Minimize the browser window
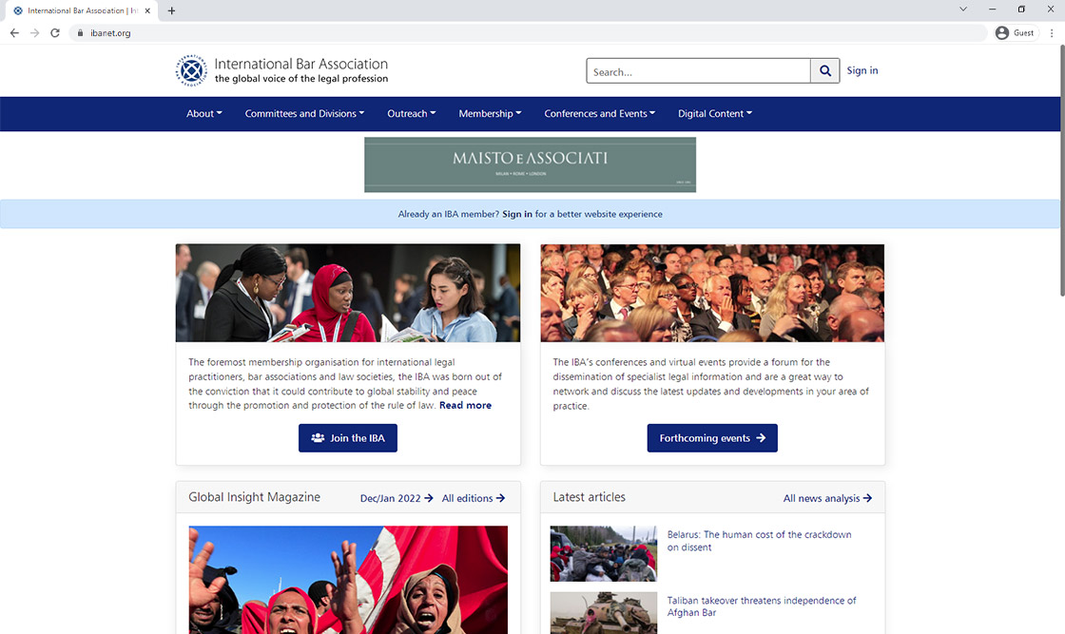 pyautogui.click(x=993, y=10)
